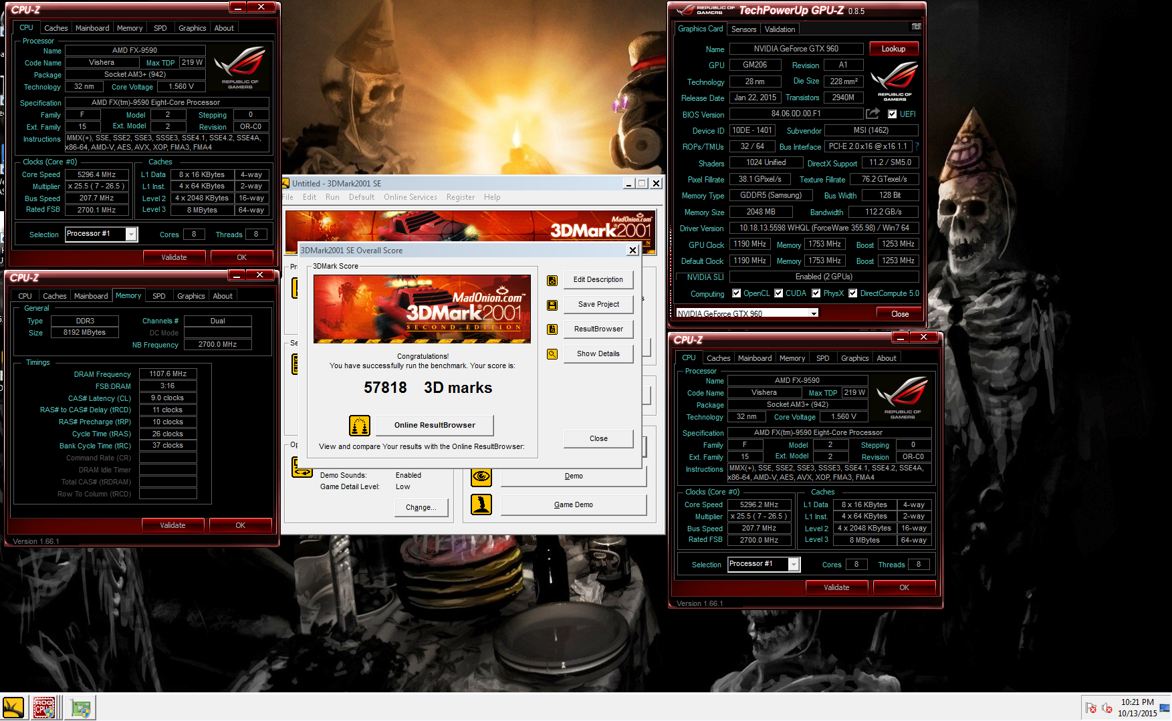This screenshot has height=721, width=1172.
Task: Click the NVIDIA SLI Enabled (2 GPUs) value
Action: [x=824, y=277]
